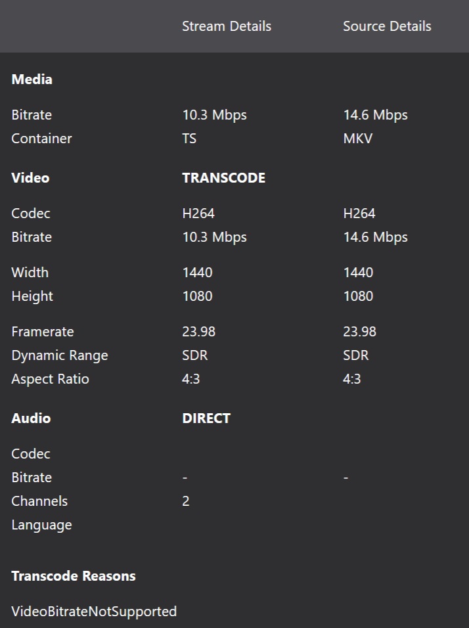469x628 pixels.
Task: Click the Width row label
Action: 30,273
